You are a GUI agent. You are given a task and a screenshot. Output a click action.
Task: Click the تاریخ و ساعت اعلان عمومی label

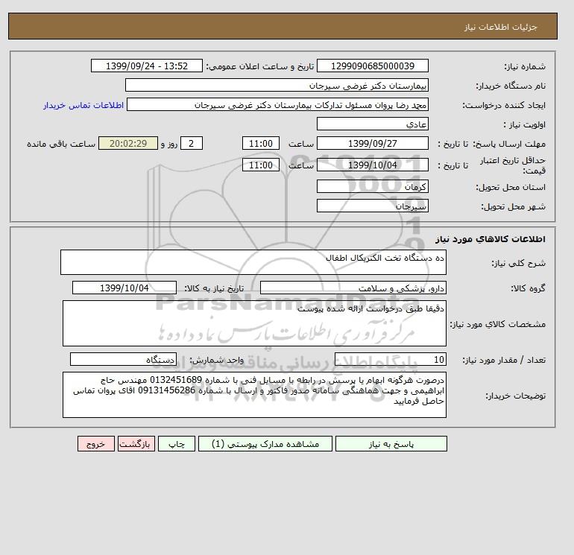pos(260,66)
